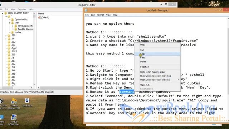Click the Notepad title bar app icon

[86, 10]
